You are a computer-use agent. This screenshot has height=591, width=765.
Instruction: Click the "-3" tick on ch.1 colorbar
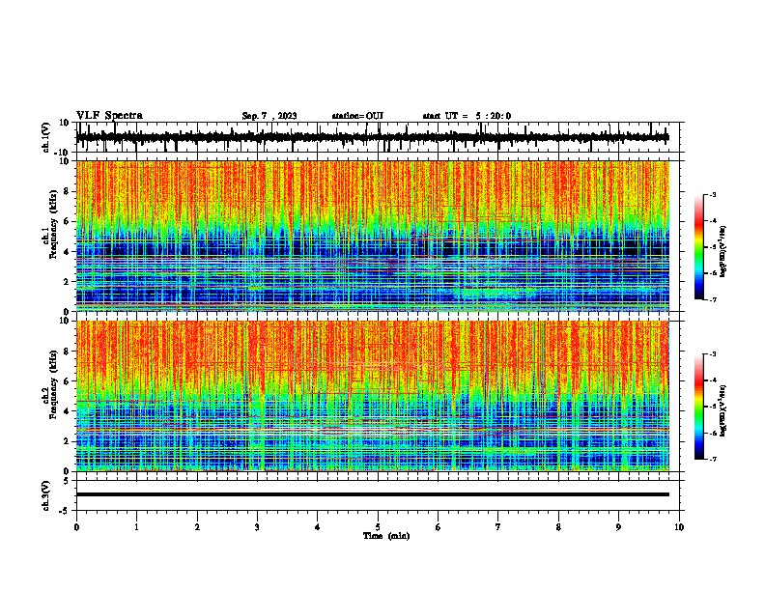(x=713, y=194)
